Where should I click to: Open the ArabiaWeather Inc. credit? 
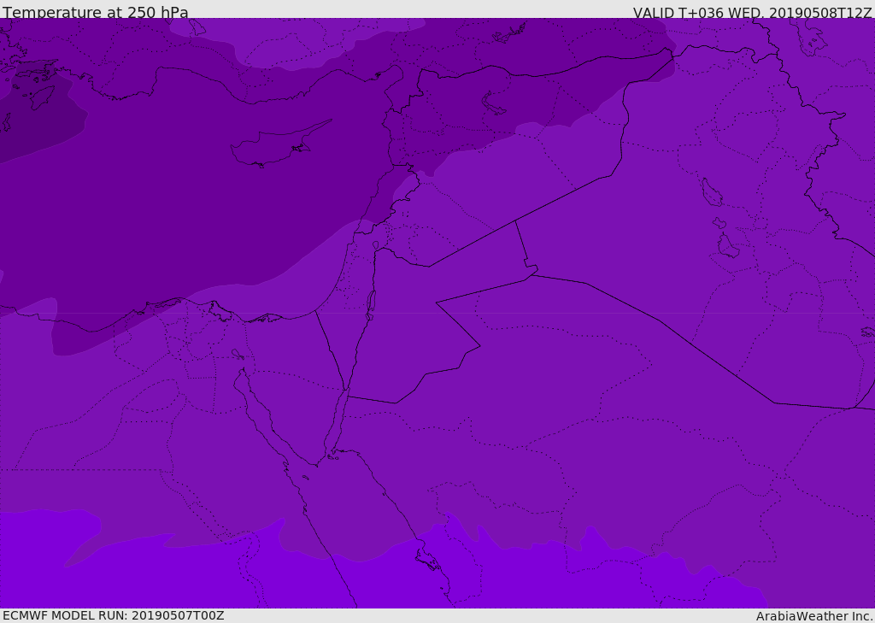(x=814, y=616)
